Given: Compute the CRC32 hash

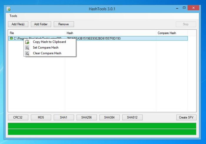Looking at the screenshot, I should click(18, 117).
